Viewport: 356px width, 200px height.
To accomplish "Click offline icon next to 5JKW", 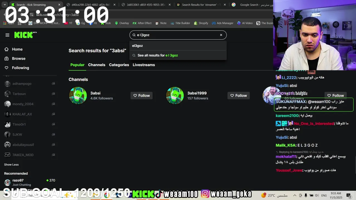I will [53, 134].
